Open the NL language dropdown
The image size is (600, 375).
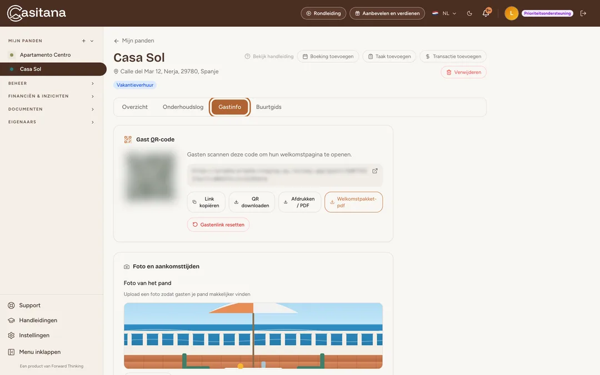coord(444,13)
